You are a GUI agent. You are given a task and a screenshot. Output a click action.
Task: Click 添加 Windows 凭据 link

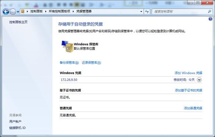click(x=188, y=73)
